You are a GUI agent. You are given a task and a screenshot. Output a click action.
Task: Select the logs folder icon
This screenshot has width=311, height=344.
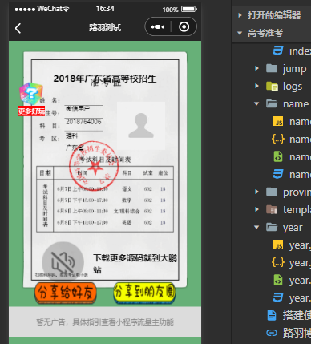[272, 86]
